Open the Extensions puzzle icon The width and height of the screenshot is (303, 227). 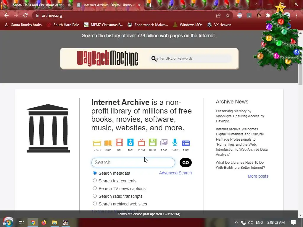pos(268,15)
